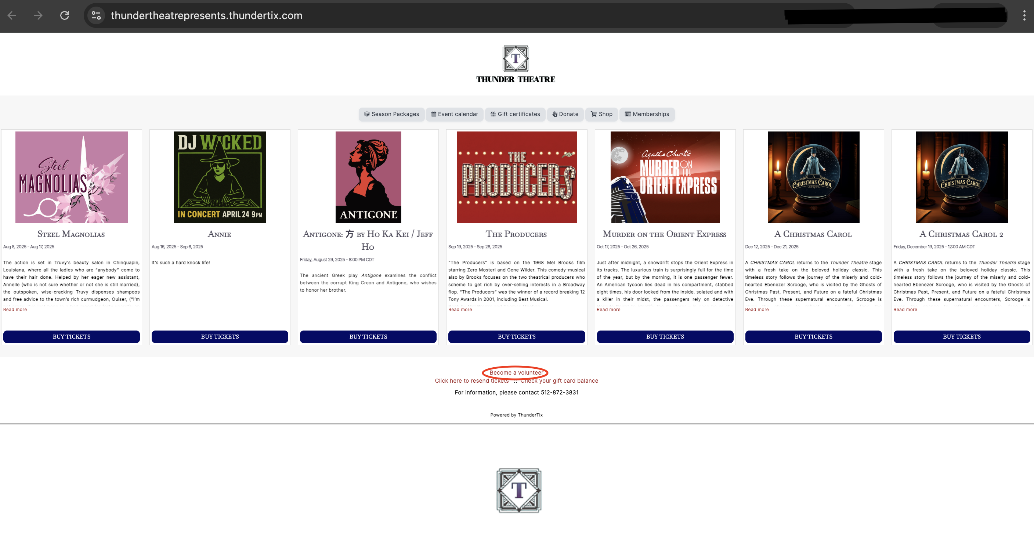Open Season Packages from the navigation bar

pyautogui.click(x=391, y=114)
